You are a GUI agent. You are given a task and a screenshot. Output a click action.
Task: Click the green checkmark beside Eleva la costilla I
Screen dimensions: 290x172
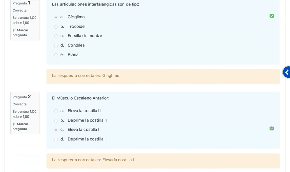272,129
